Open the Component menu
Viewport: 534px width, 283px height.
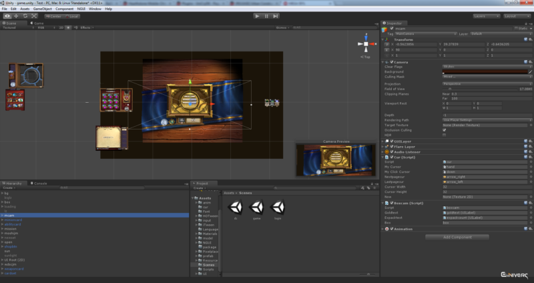pos(64,9)
